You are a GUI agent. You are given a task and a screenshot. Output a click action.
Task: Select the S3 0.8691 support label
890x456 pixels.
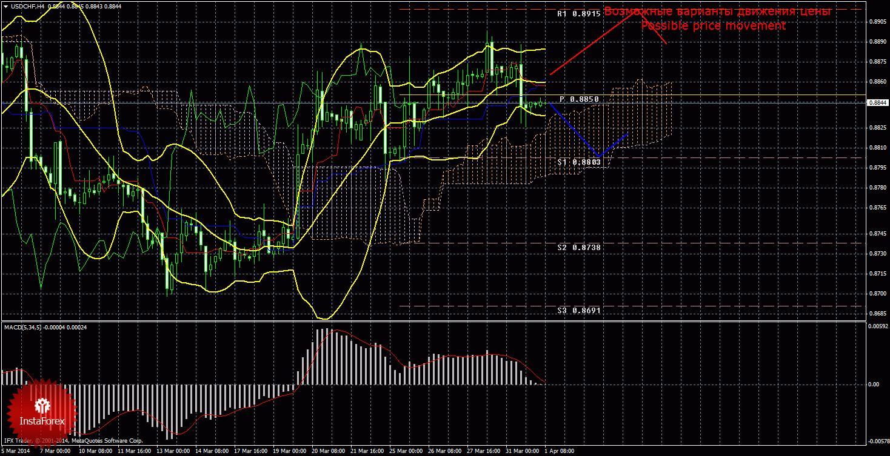578,310
